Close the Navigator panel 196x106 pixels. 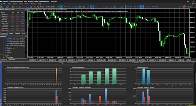(26, 36)
